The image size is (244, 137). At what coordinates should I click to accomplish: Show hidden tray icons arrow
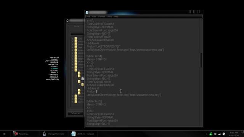click(x=207, y=134)
